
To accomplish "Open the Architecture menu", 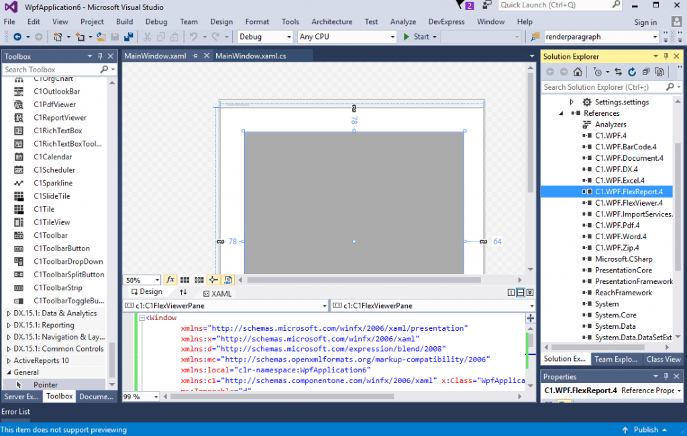I will 331,22.
